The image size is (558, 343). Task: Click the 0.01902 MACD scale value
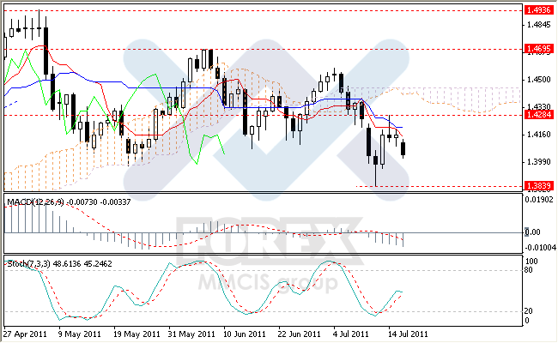pyautogui.click(x=539, y=200)
